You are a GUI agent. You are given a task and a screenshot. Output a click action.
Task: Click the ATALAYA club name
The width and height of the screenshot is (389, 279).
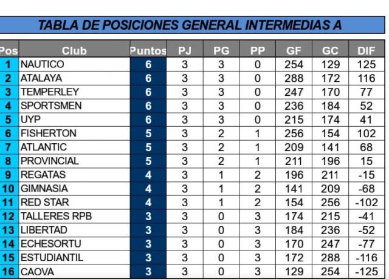41,78
